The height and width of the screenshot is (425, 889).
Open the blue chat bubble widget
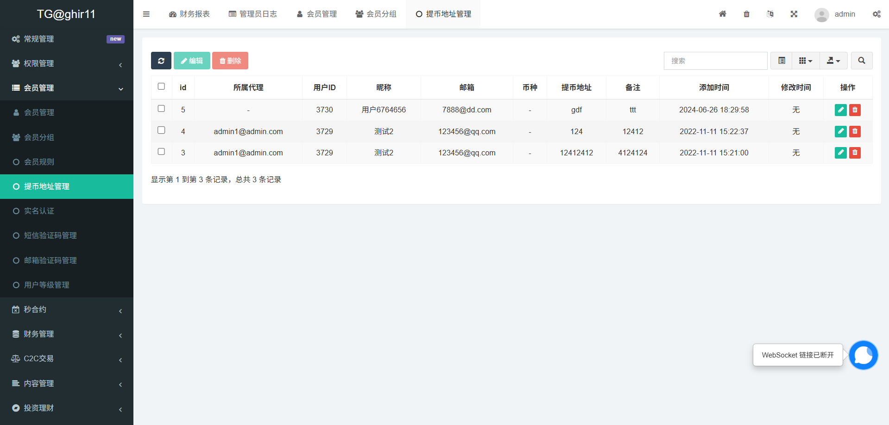863,355
